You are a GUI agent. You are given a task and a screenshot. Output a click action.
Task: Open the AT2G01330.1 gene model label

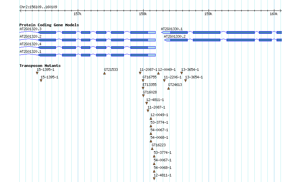click(172, 29)
